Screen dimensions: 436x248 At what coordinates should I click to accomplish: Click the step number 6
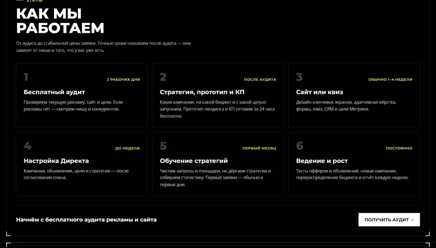(299, 146)
